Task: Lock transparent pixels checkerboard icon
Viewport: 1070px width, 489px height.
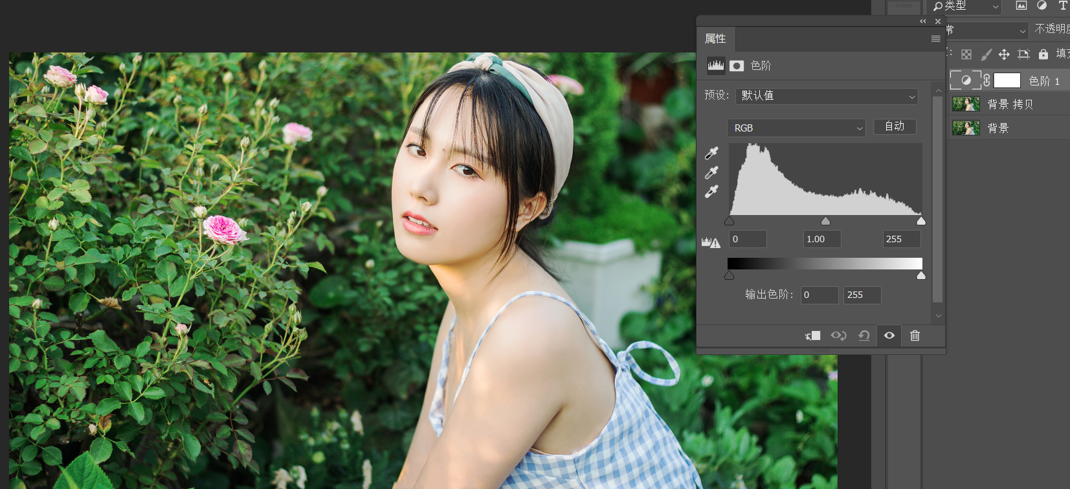Action: click(x=966, y=54)
